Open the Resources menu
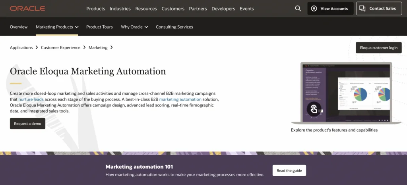 point(146,9)
